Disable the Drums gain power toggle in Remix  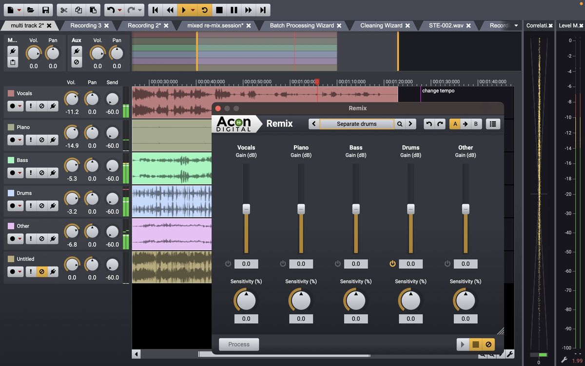tap(392, 264)
